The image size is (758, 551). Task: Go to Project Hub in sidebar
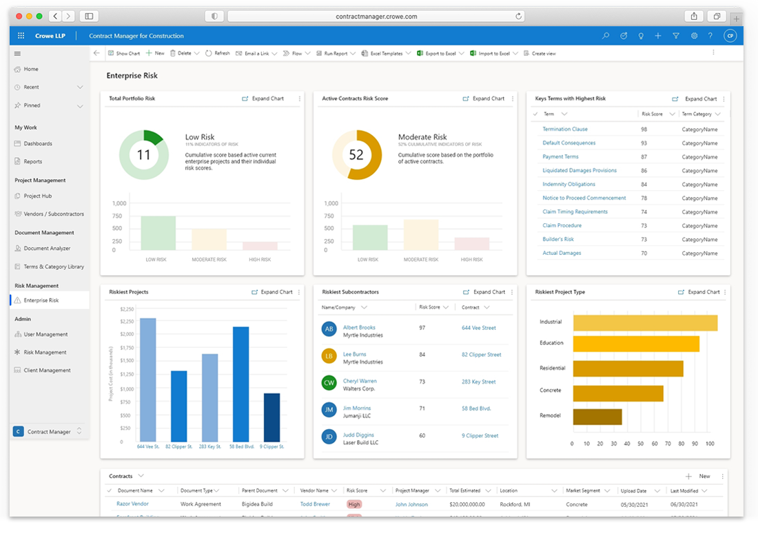[38, 196]
